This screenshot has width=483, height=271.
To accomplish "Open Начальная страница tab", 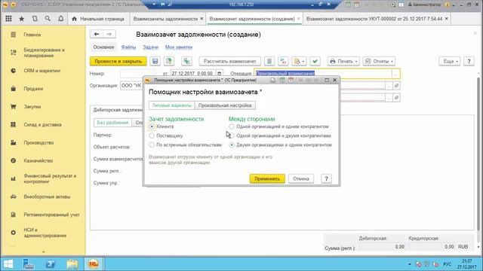I will (99, 19).
